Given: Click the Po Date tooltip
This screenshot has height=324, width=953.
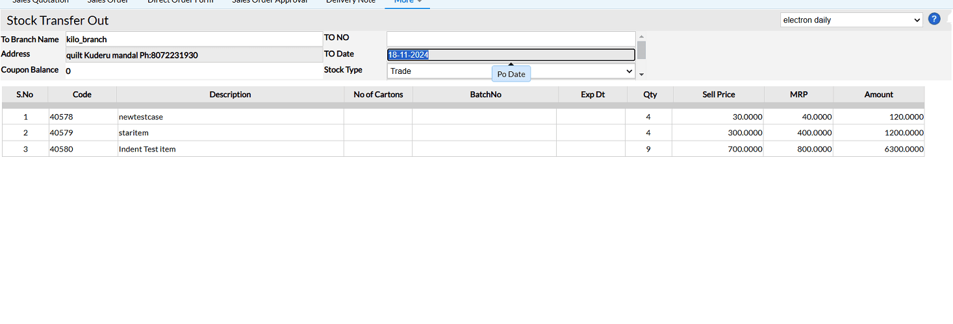Looking at the screenshot, I should point(511,74).
